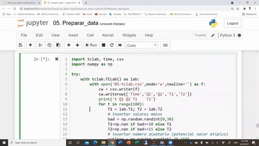
Task: Go forward in browser history
Action: pyautogui.click(x=9, y=9)
